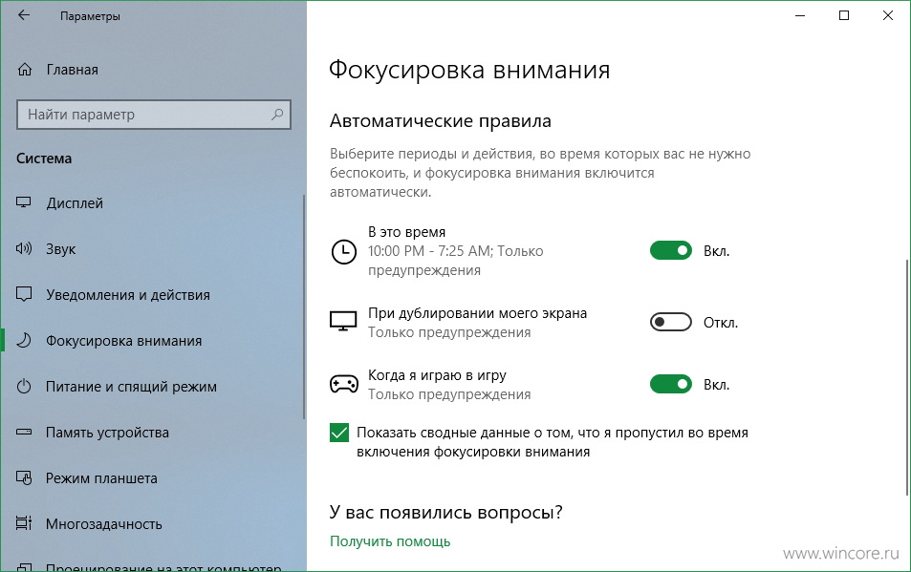Turn off the В это время toggle
The height and width of the screenshot is (572, 911).
(670, 250)
